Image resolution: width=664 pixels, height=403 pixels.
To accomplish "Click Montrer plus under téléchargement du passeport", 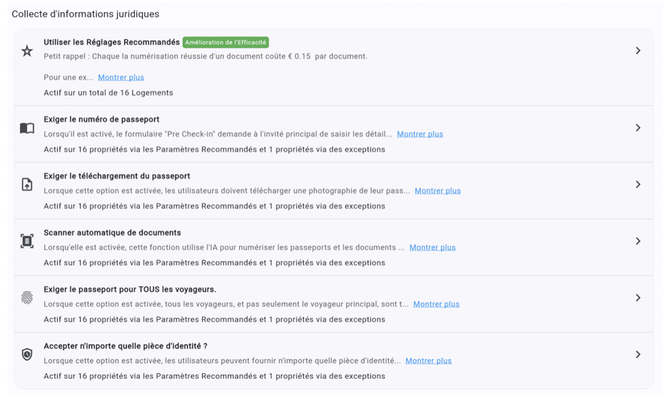I will pos(437,191).
